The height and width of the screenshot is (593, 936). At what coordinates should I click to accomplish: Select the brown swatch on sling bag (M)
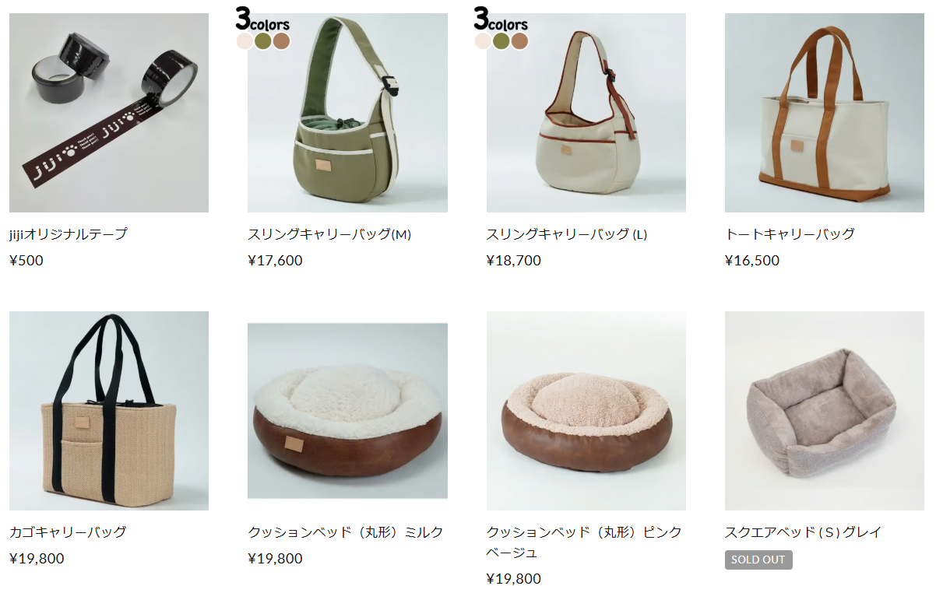(281, 41)
